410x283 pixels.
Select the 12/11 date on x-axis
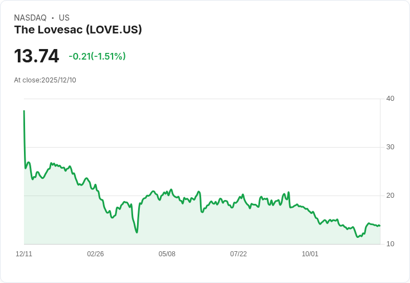(x=24, y=254)
